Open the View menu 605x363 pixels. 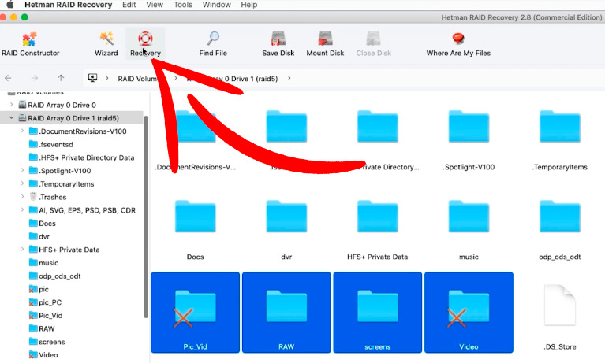pos(155,5)
